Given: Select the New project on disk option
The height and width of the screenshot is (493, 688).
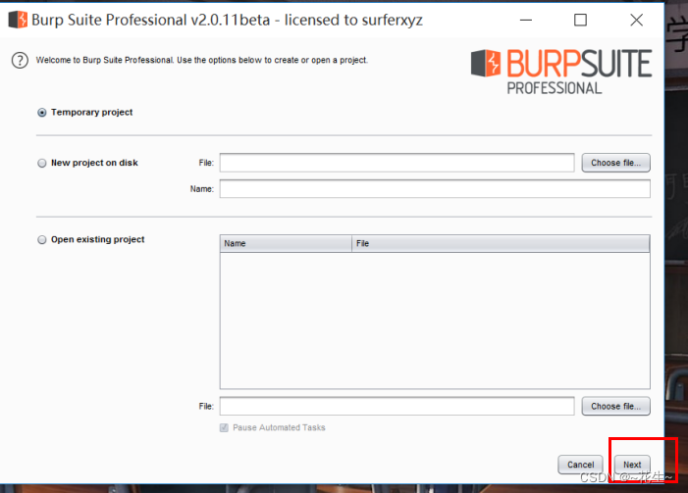Looking at the screenshot, I should pyautogui.click(x=41, y=163).
